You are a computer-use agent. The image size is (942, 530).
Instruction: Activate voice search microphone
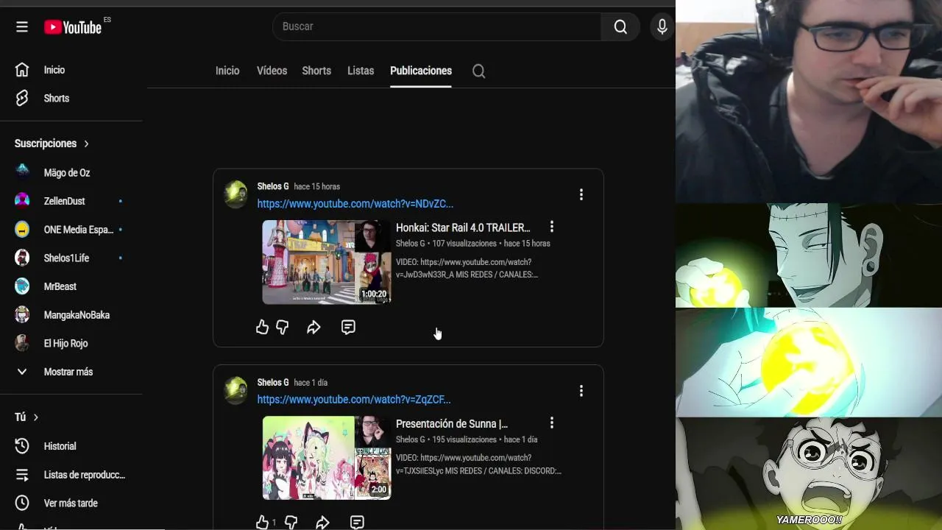[x=662, y=26]
